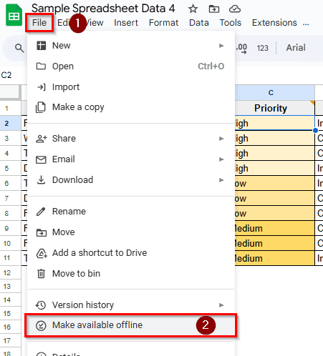This screenshot has width=323, height=356.
Task: Toggle Make available offline
Action: tap(130, 325)
